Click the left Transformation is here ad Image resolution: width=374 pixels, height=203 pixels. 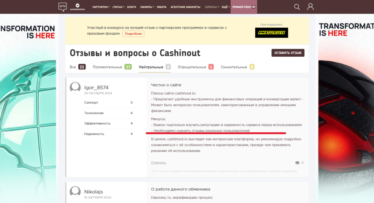pyautogui.click(x=28, y=108)
